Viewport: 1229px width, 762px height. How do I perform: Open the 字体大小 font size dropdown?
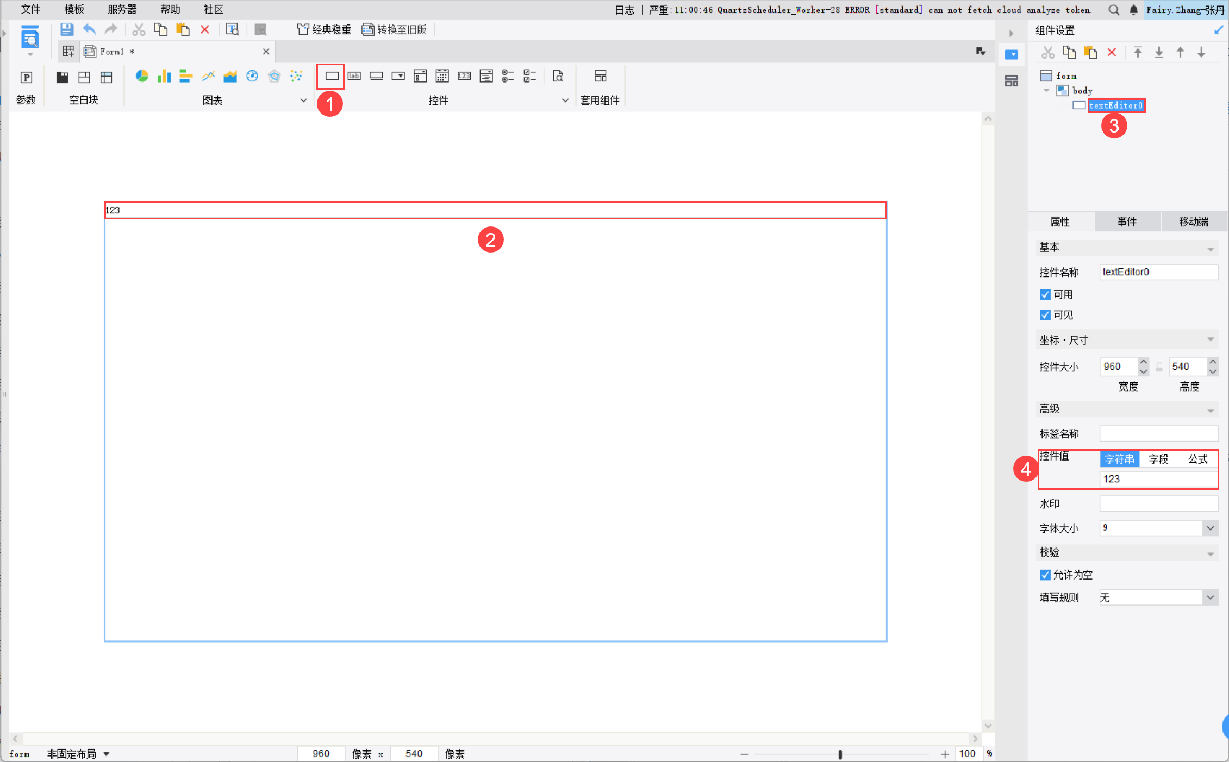click(1210, 528)
